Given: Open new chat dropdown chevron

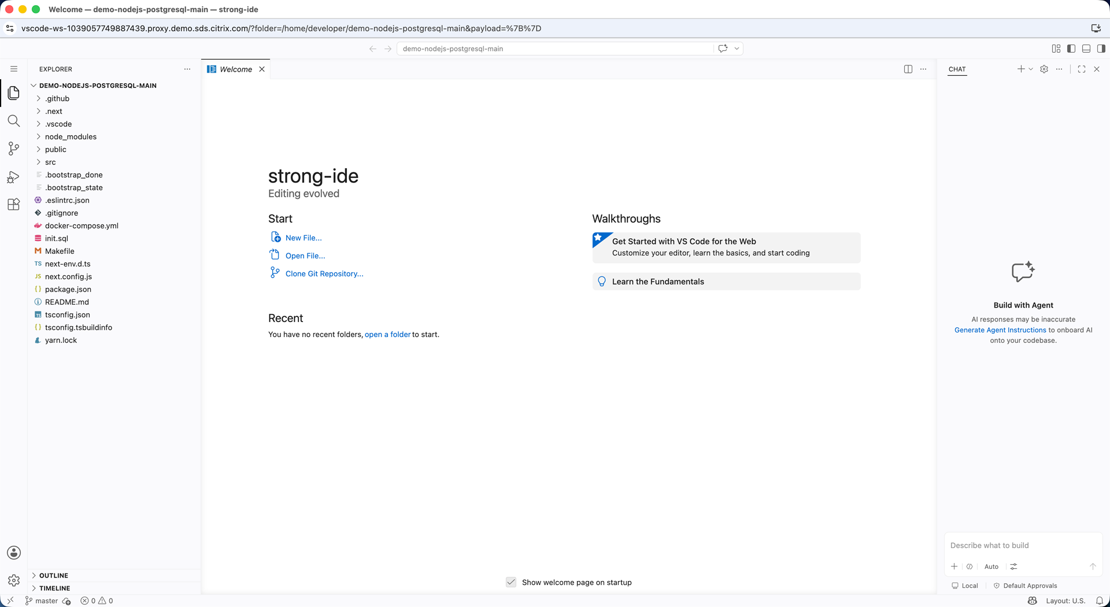Looking at the screenshot, I should (x=1031, y=69).
